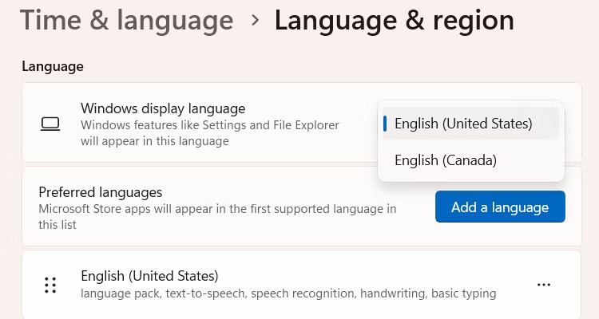Click the laptop display language icon

pyautogui.click(x=50, y=124)
